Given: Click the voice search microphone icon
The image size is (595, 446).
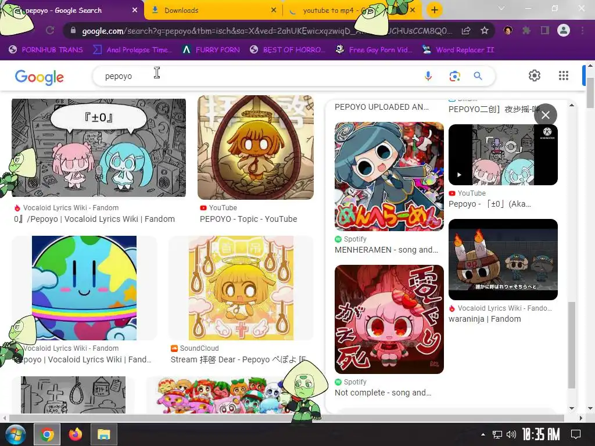Looking at the screenshot, I should click(x=428, y=76).
